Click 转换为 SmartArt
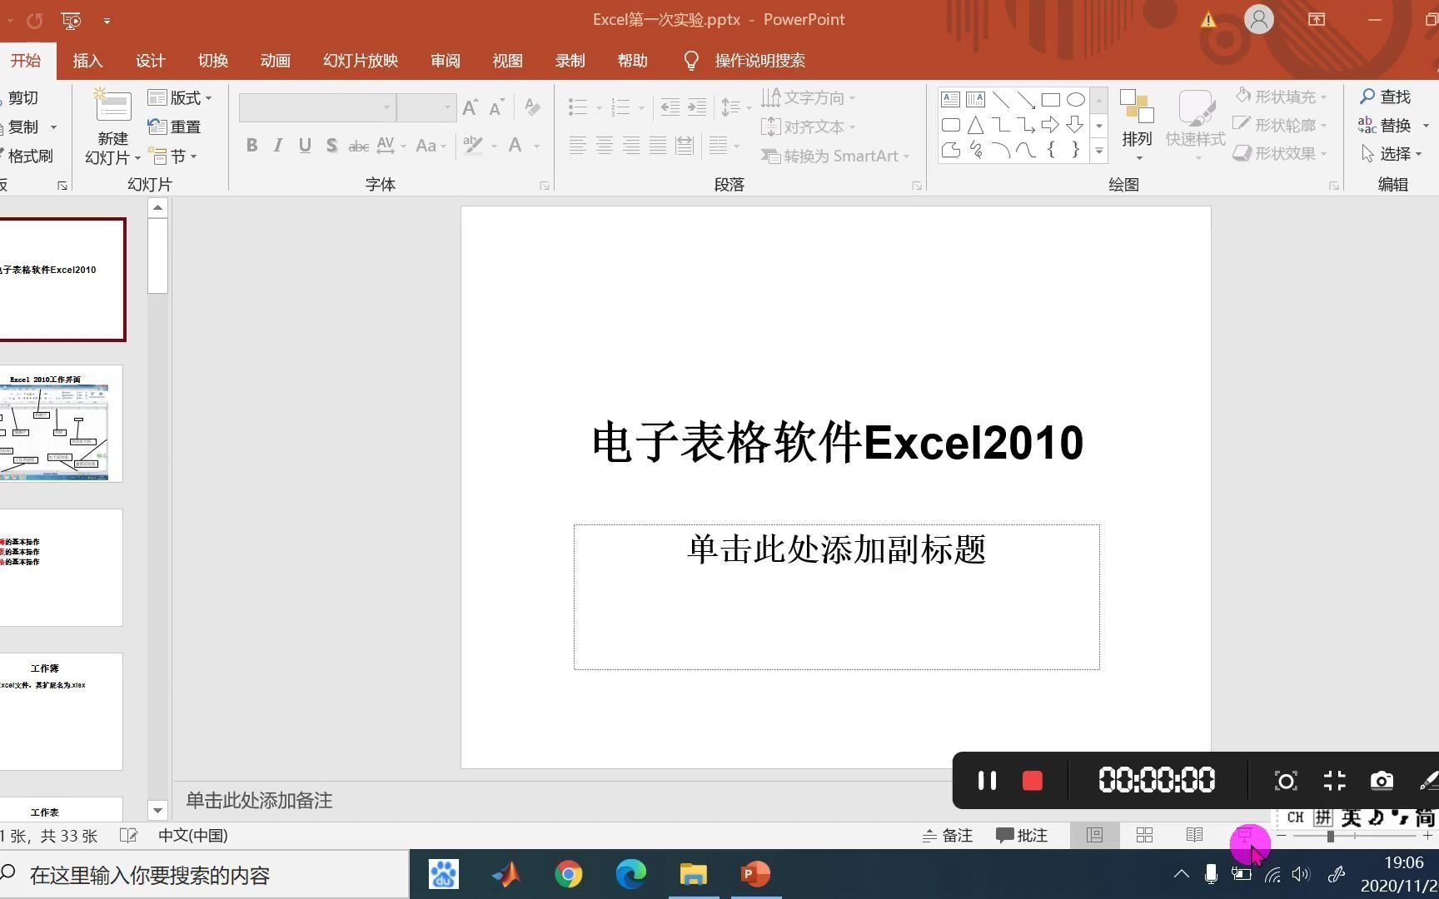 click(832, 156)
